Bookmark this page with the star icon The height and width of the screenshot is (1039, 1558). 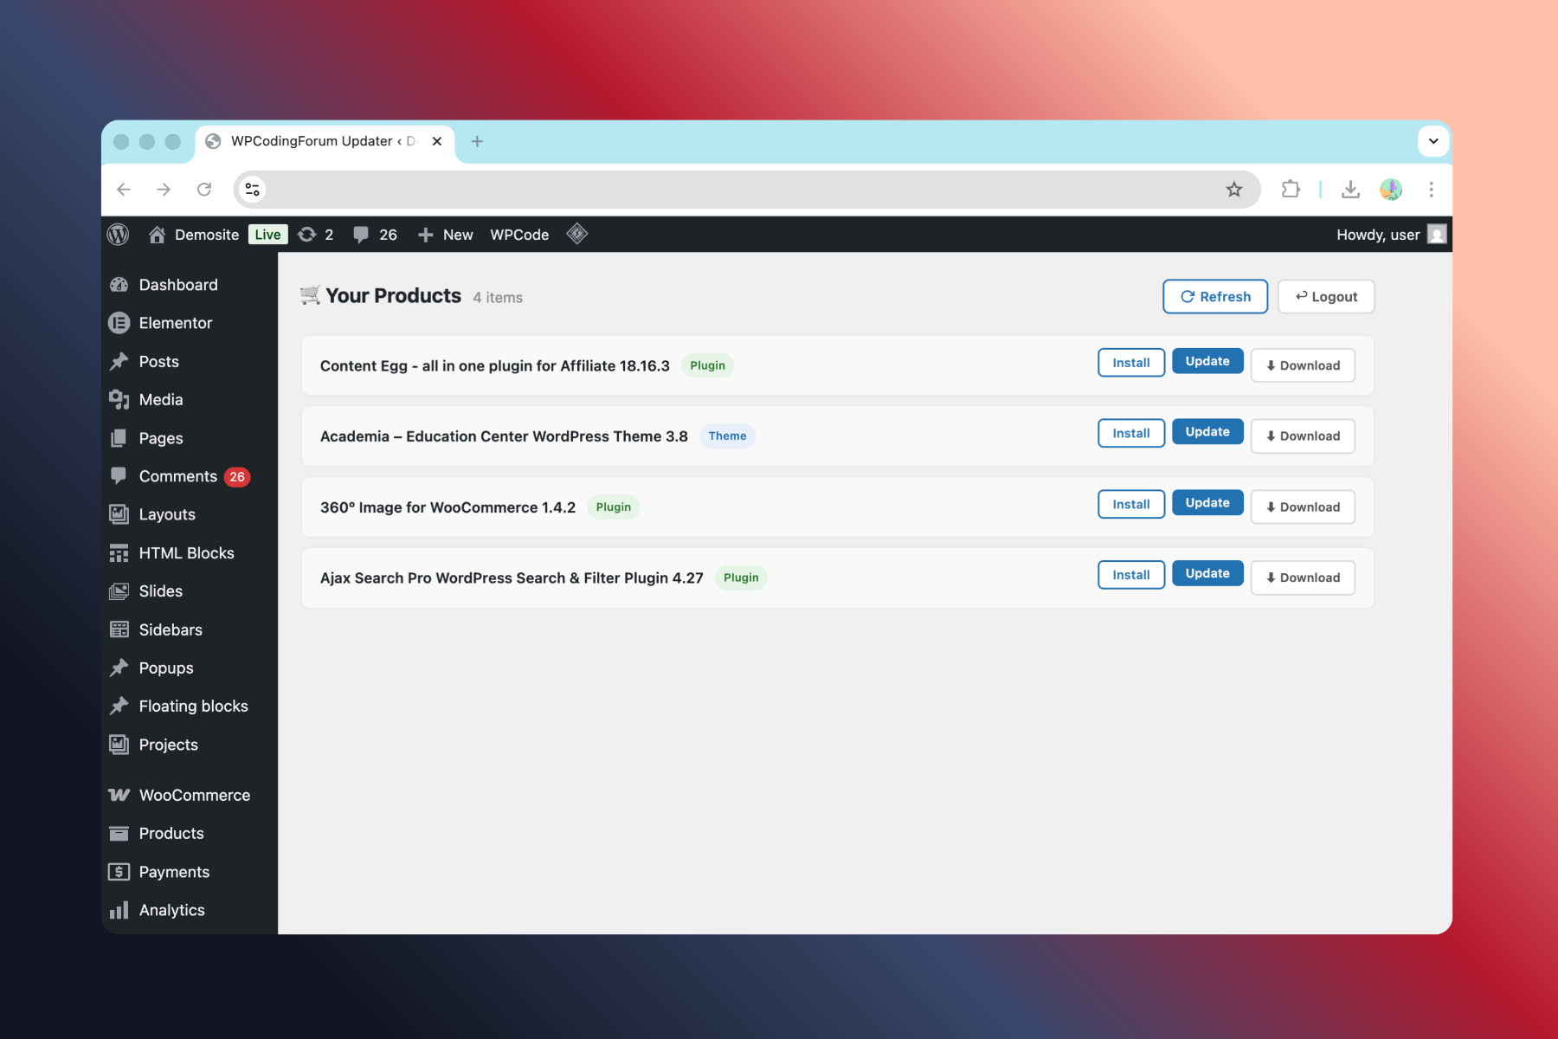click(x=1233, y=190)
